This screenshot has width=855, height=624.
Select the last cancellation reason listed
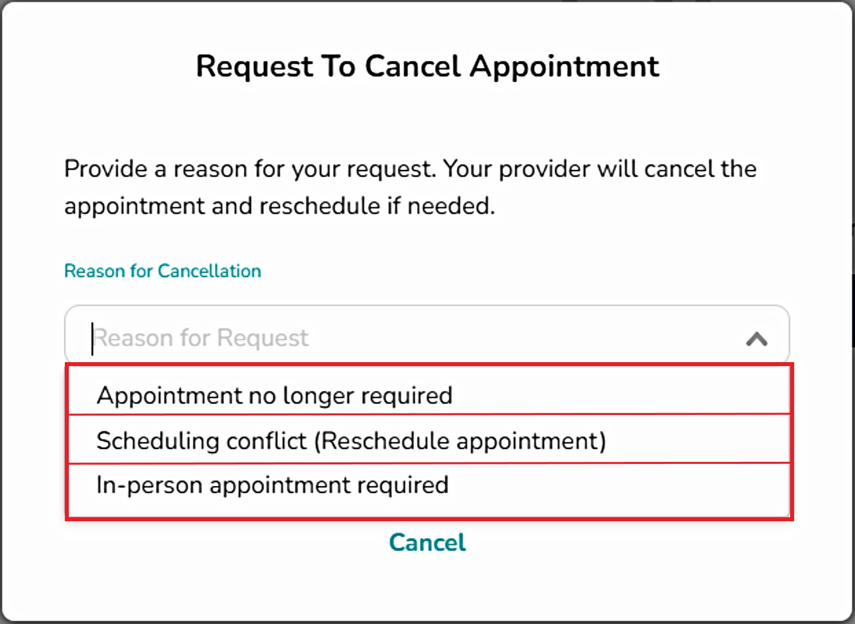tap(272, 485)
